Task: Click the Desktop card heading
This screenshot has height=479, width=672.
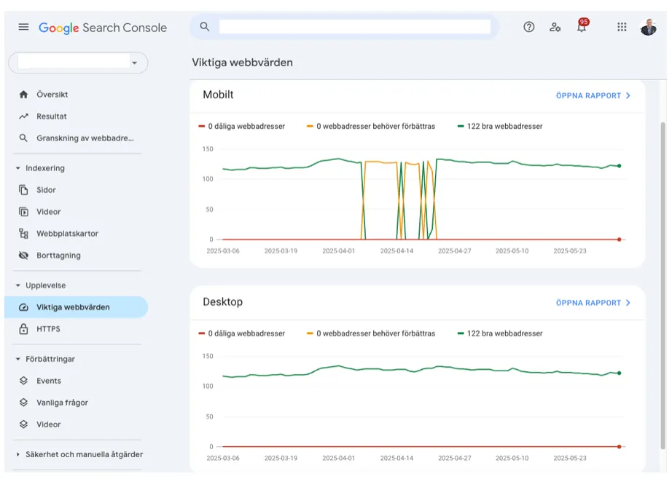Action: coord(223,302)
